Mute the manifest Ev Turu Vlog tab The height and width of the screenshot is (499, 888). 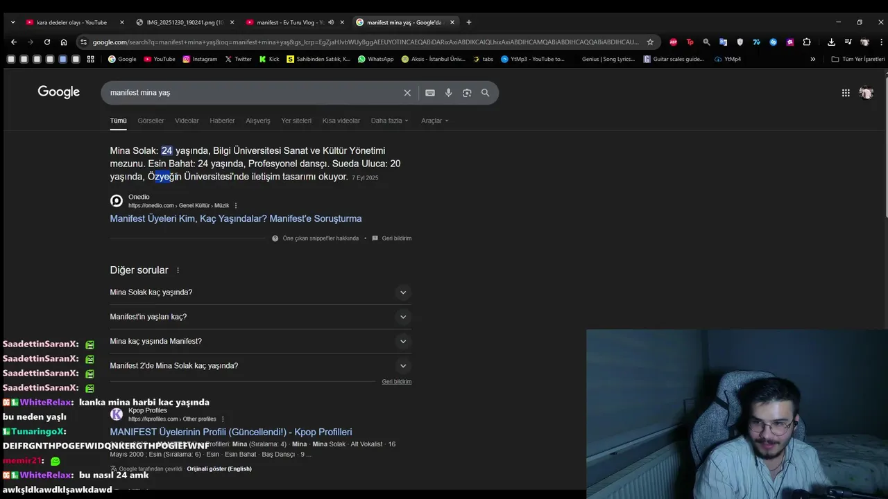(331, 22)
